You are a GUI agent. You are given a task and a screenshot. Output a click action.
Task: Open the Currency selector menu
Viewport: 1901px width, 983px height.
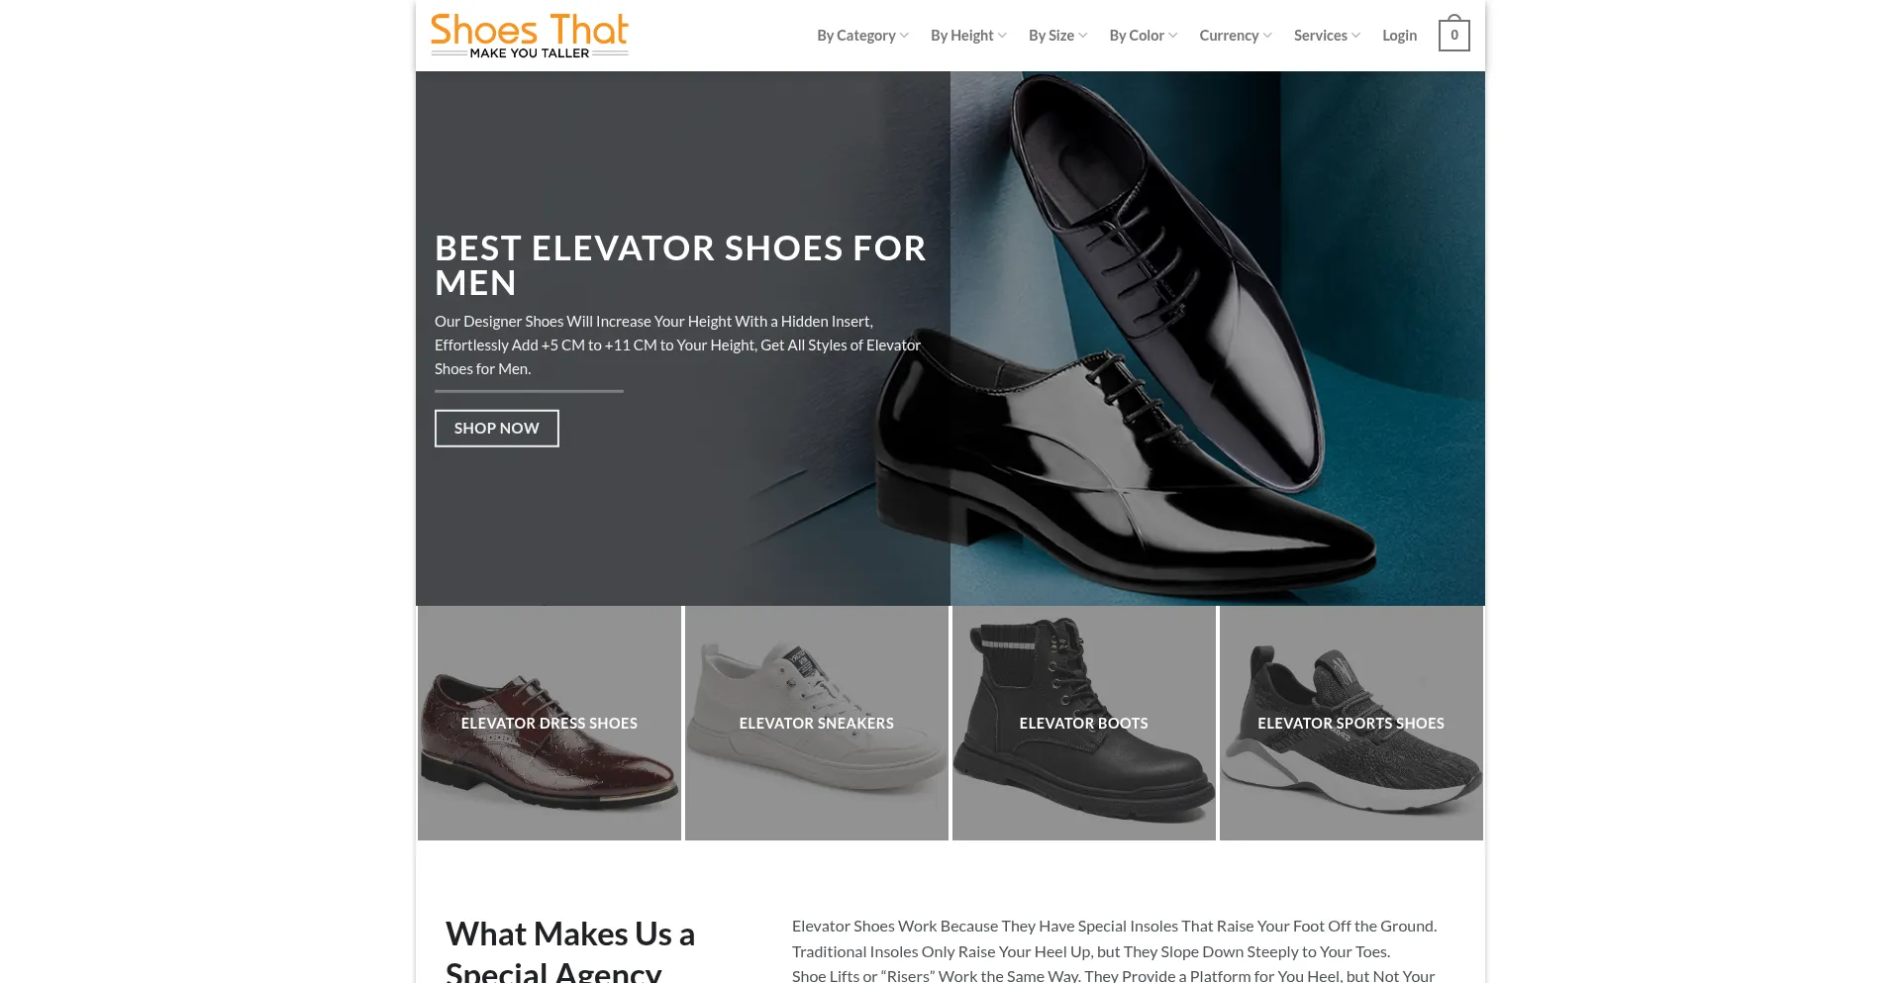coord(1236,36)
